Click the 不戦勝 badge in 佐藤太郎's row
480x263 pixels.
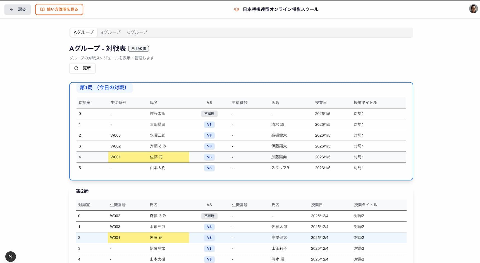pyautogui.click(x=209, y=114)
